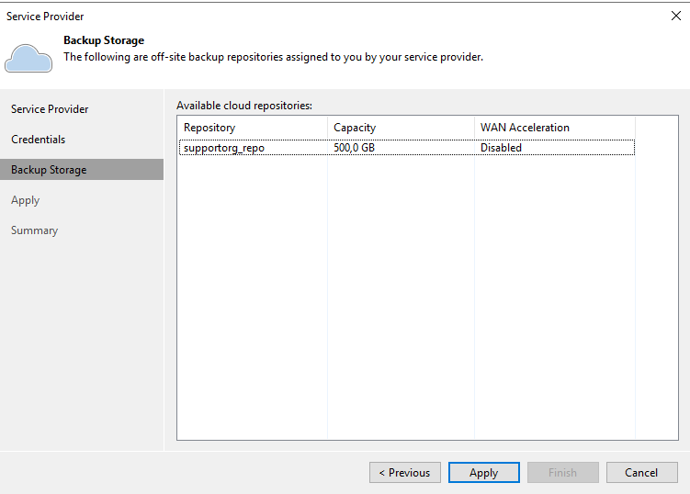Click the Apply button at bottom
Screen dimensions: 690x494
484,473
